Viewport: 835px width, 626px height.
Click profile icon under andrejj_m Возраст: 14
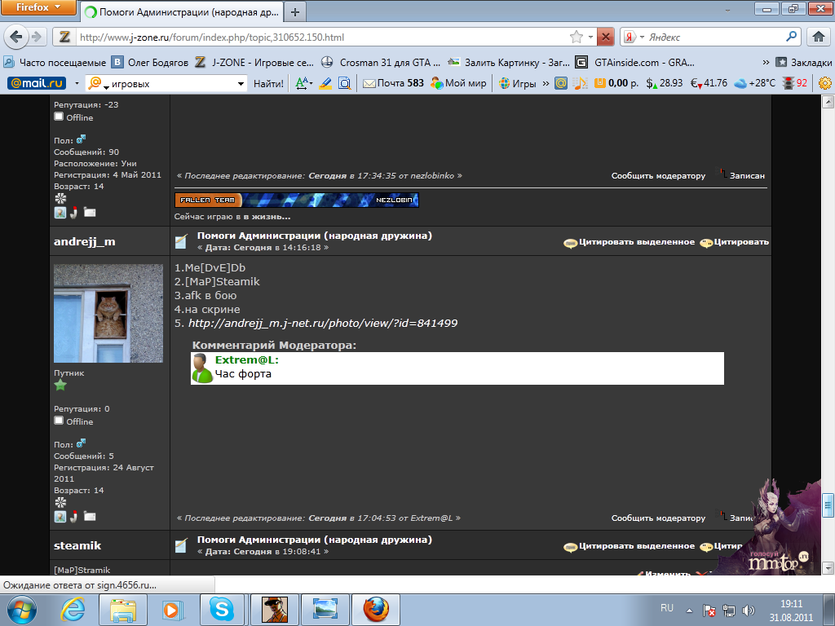click(60, 516)
